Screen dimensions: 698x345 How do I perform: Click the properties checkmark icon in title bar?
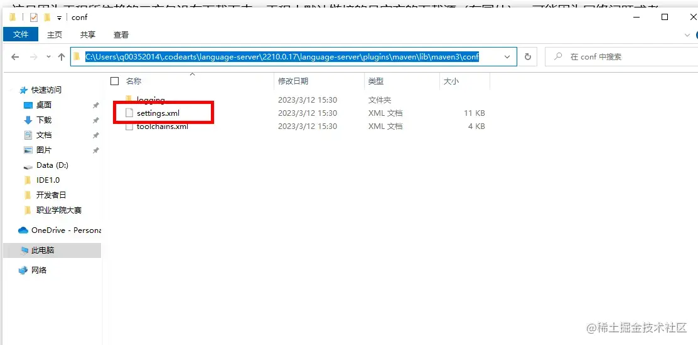coord(33,18)
